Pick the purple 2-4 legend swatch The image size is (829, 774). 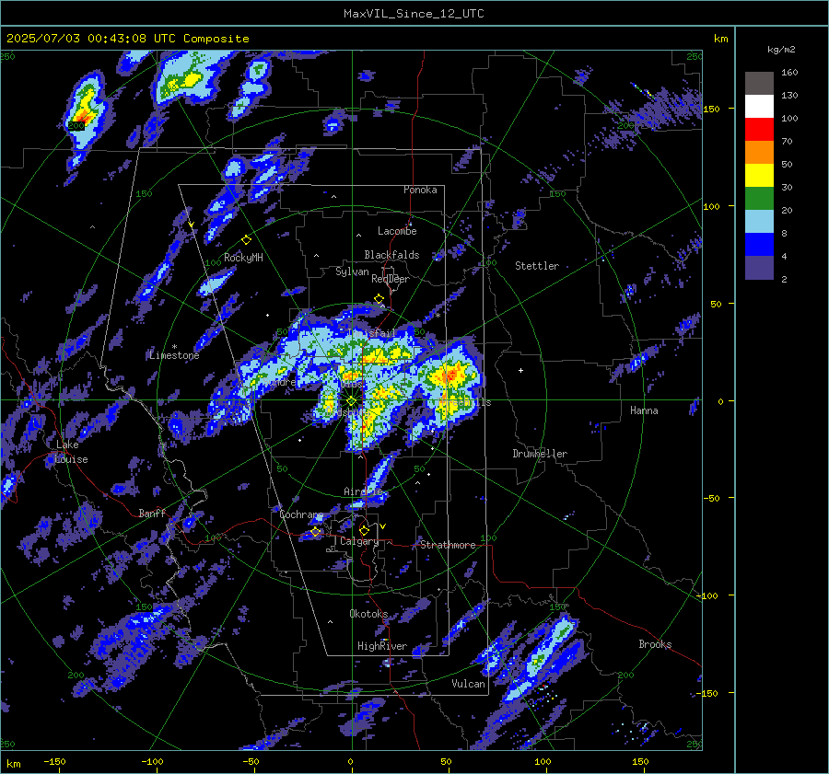[x=759, y=267]
